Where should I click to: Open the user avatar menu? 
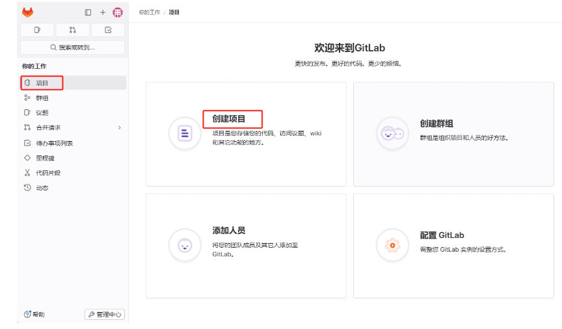pyautogui.click(x=118, y=12)
